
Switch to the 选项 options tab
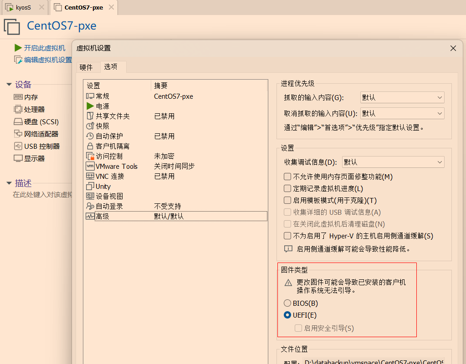(x=113, y=67)
